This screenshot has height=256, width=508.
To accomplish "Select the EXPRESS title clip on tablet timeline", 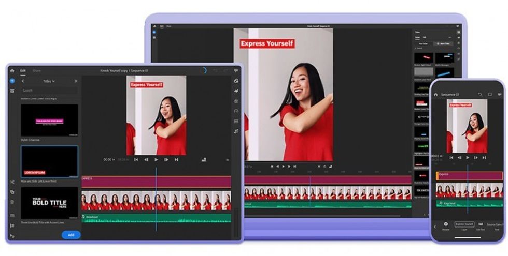I will click(x=156, y=182).
